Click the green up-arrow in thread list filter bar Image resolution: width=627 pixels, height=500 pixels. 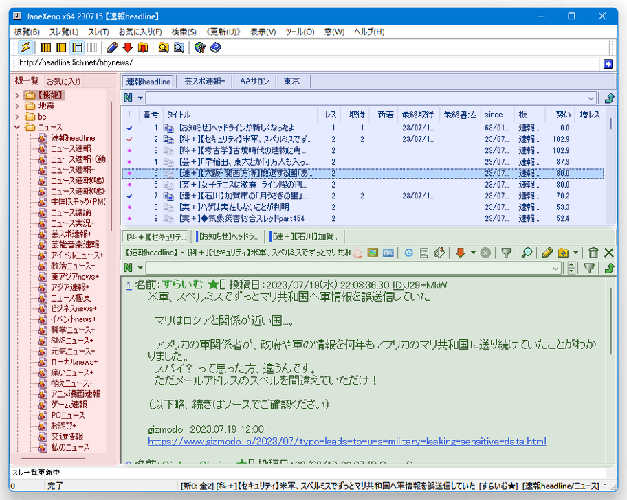[x=609, y=98]
